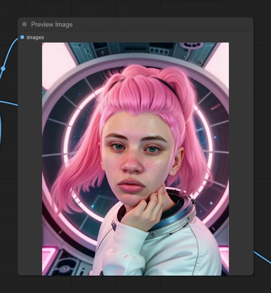Click the images input label
Viewport: 271px width, 293px height.
pos(35,37)
